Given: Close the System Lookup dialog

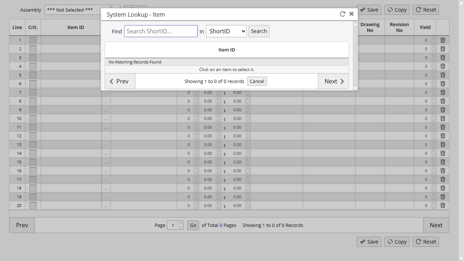Looking at the screenshot, I should tap(351, 13).
